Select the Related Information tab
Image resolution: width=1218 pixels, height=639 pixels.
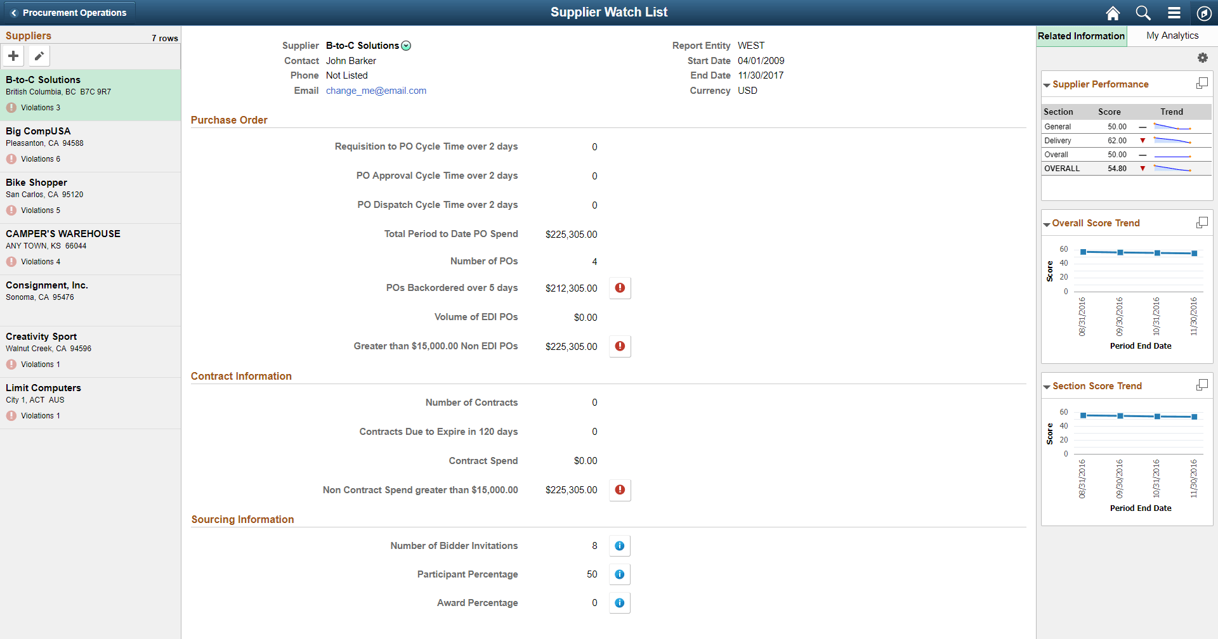pyautogui.click(x=1081, y=35)
